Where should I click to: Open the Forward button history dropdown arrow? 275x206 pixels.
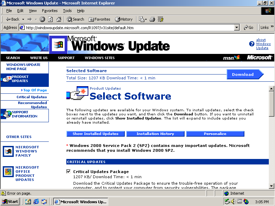36,19
